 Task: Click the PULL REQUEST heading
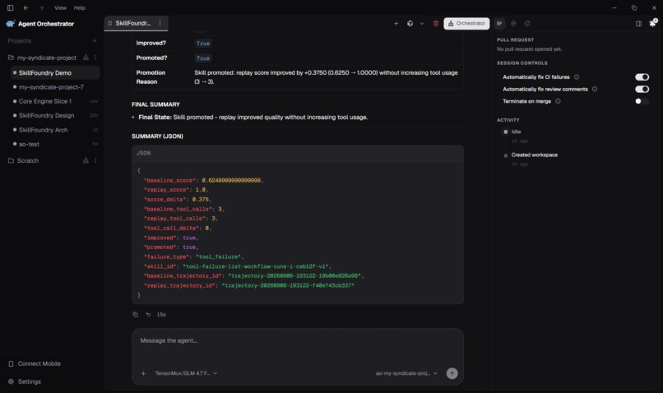[x=515, y=39]
